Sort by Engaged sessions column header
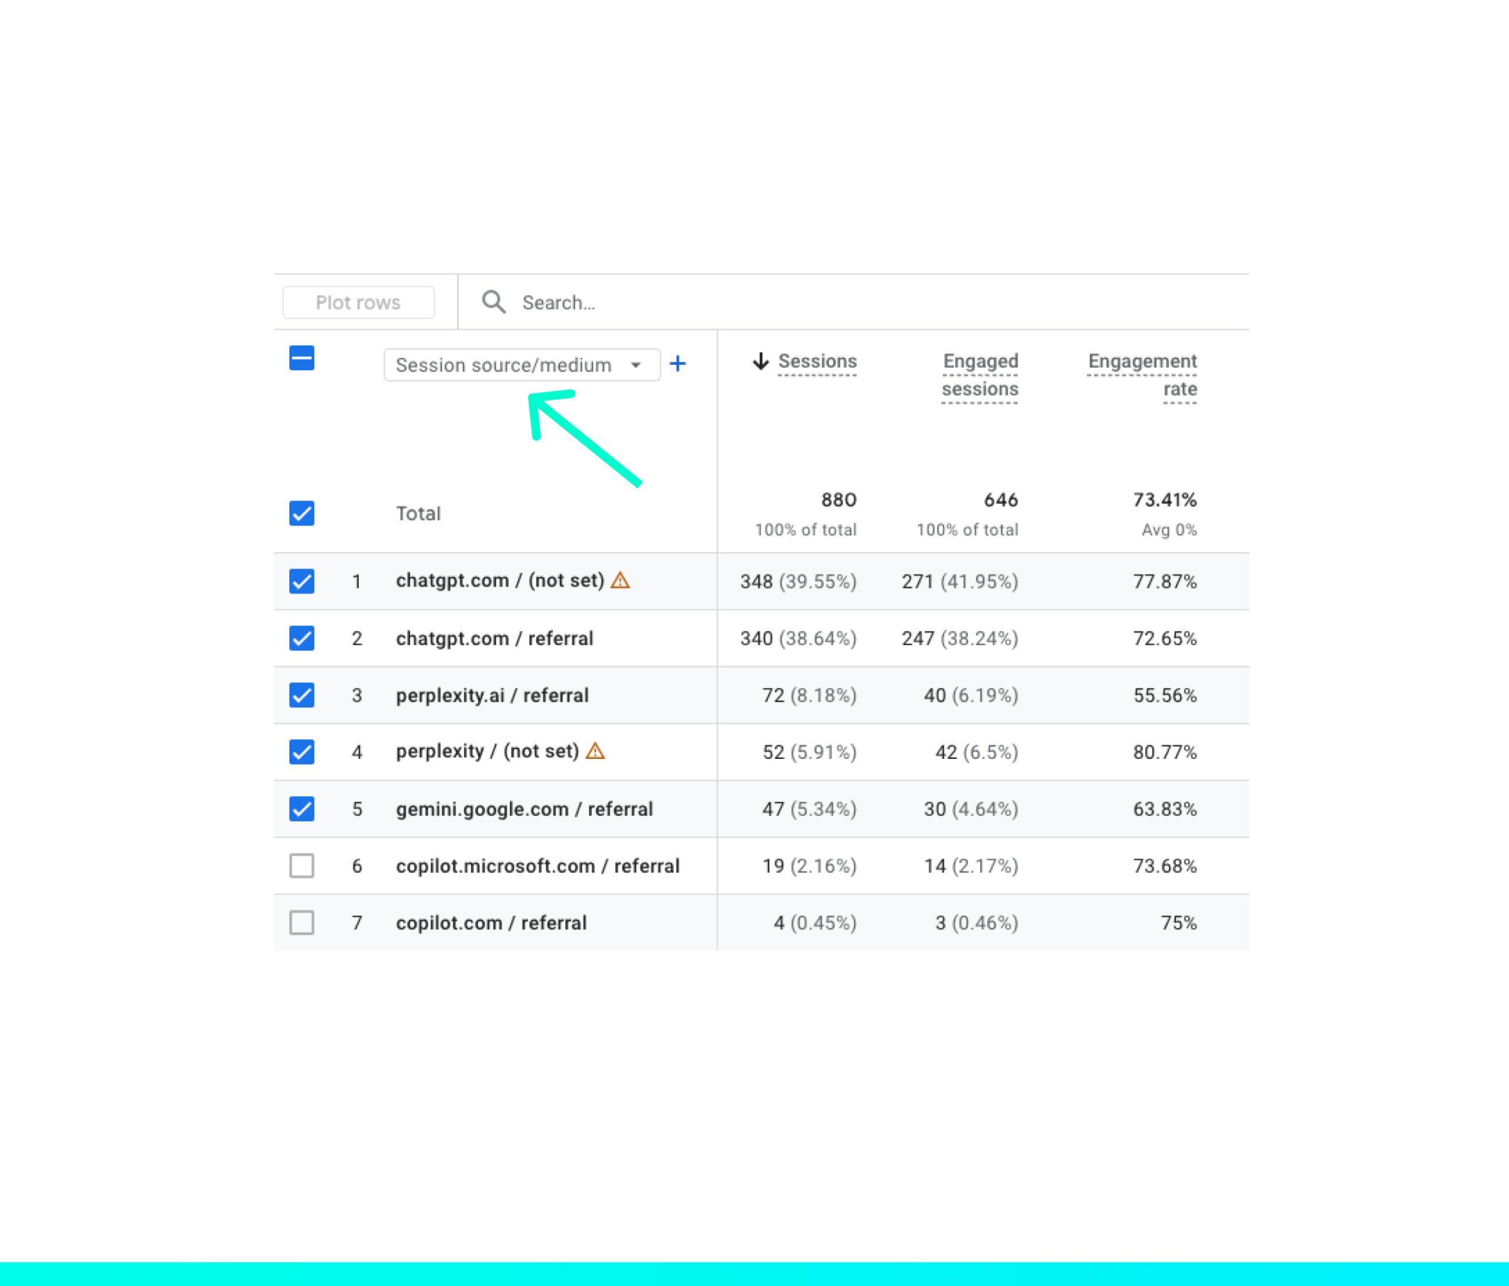Screen dimensions: 1509x1286 coord(980,374)
